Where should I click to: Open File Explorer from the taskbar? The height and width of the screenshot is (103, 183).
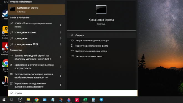(x=28, y=100)
